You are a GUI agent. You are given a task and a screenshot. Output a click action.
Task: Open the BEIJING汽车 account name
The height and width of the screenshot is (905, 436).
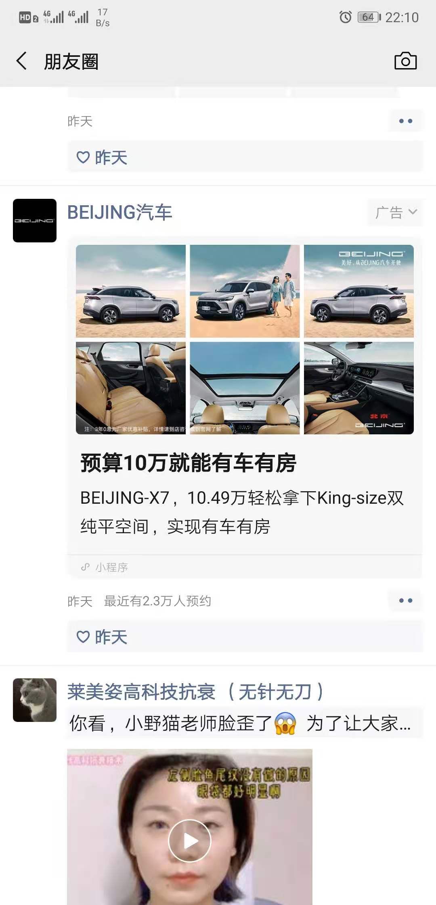point(120,213)
